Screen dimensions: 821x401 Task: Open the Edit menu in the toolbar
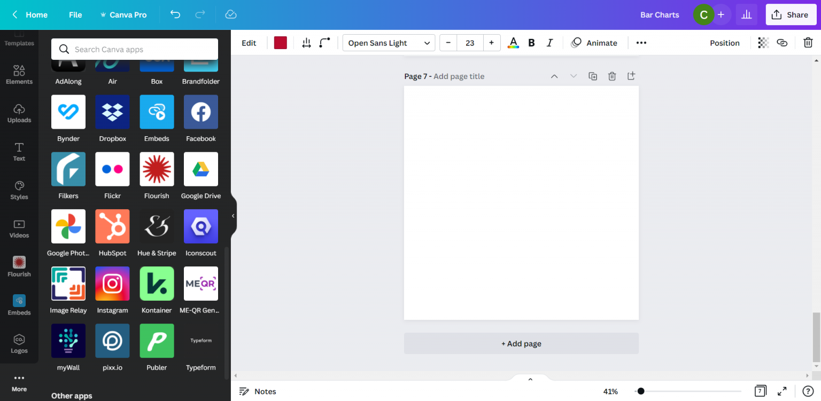(x=249, y=42)
